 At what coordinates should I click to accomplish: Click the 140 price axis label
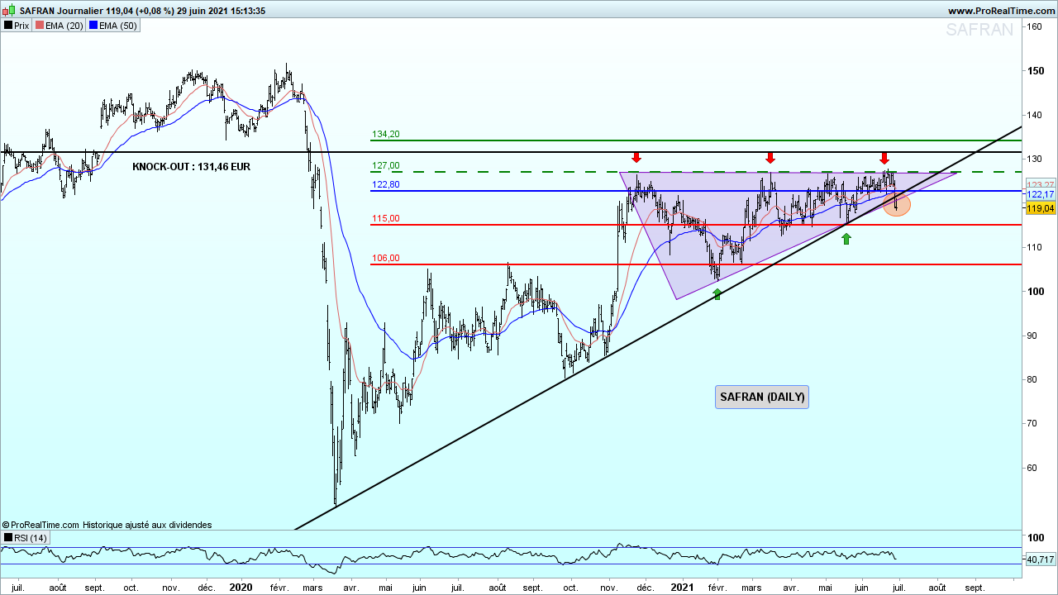1034,115
